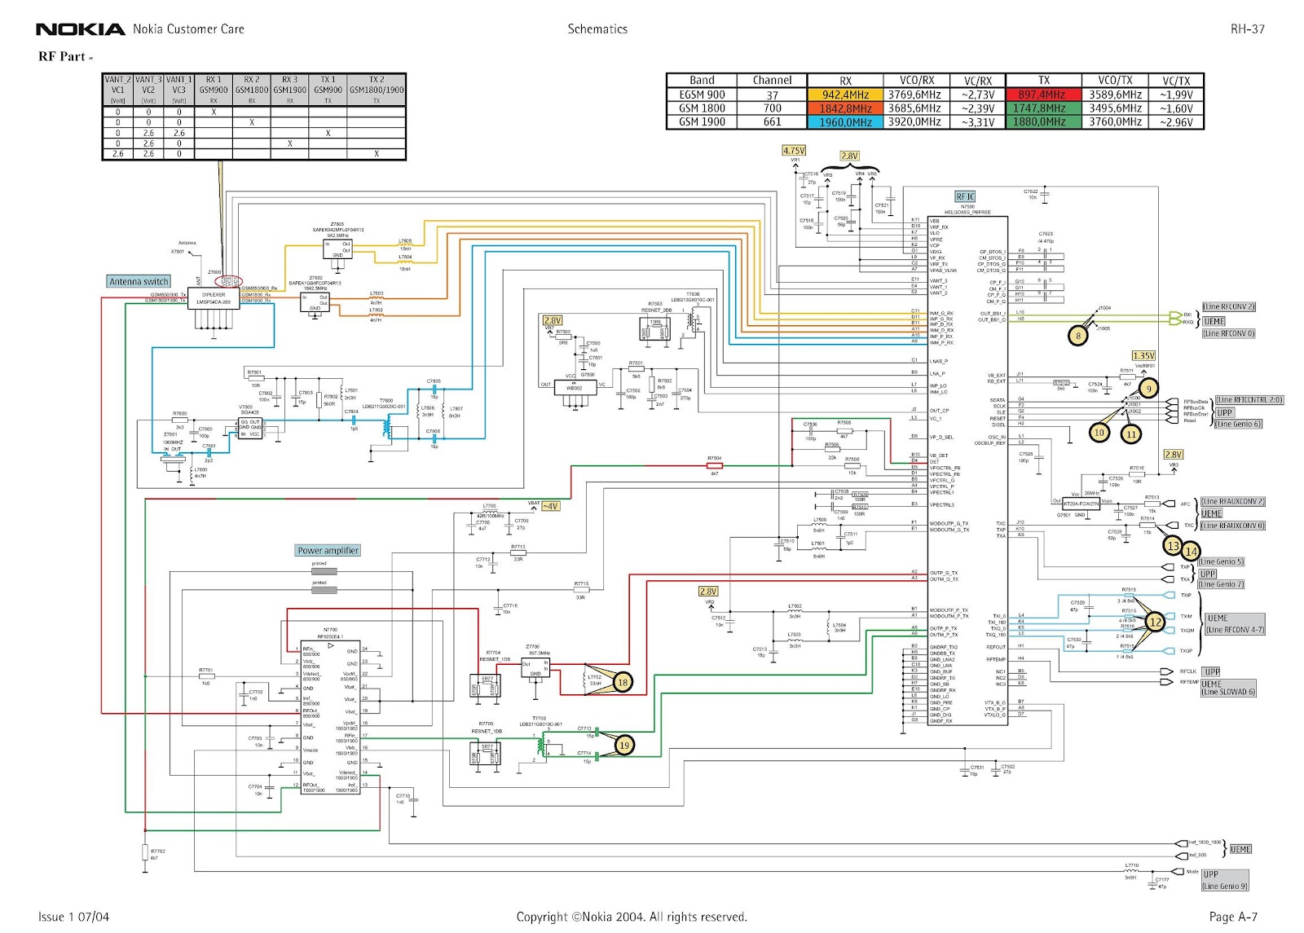This screenshot has width=1304, height=933.
Task: Click test point marker 18
Action: 623,682
